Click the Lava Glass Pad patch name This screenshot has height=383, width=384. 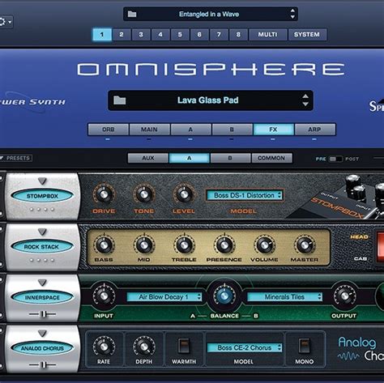(x=208, y=100)
